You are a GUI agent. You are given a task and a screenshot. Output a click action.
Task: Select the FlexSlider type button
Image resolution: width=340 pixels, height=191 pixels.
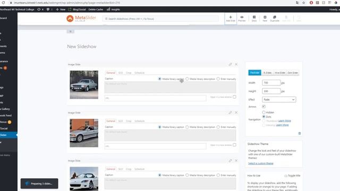tap(254, 73)
